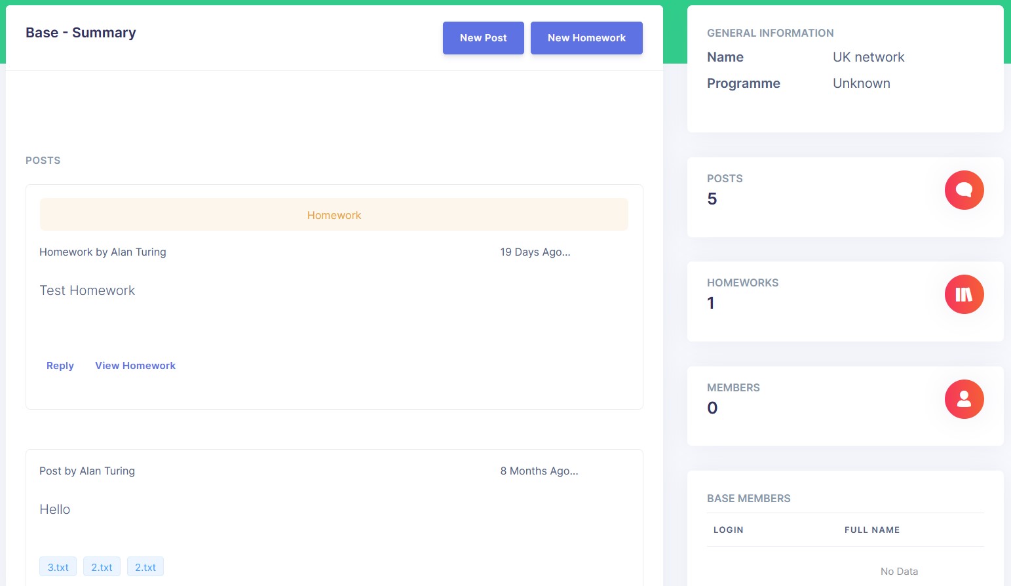Open the View Homework link
Screen dimensions: 1011x586
(x=135, y=366)
